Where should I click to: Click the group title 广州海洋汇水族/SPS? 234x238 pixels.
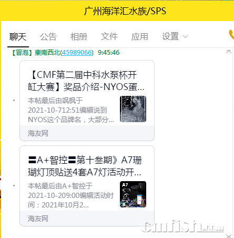[125, 11]
